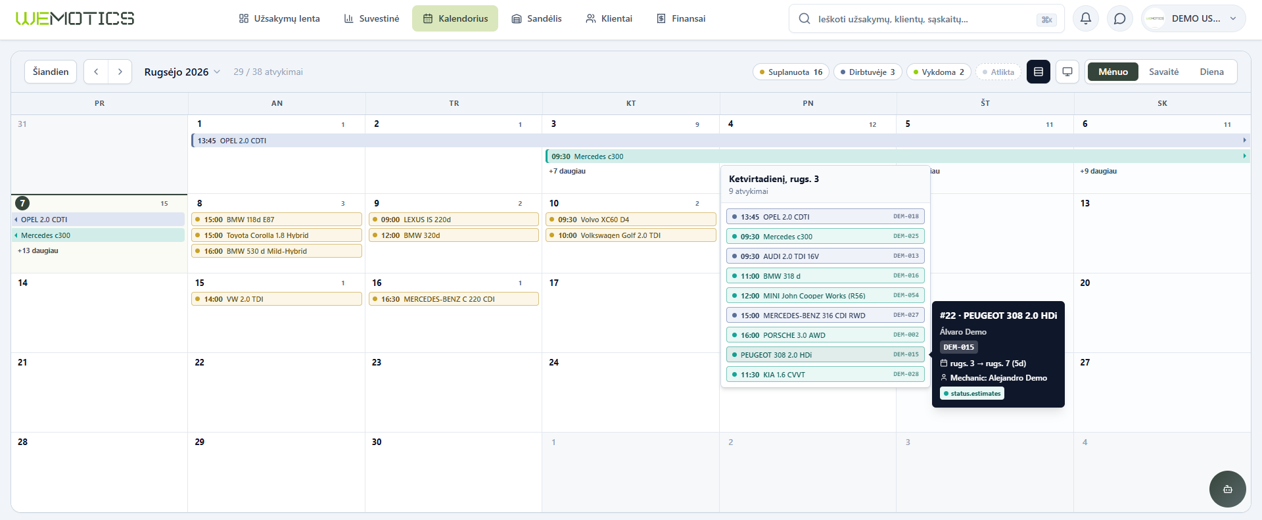
Task: Click DEM-015 badge in tooltip
Action: pos(959,347)
